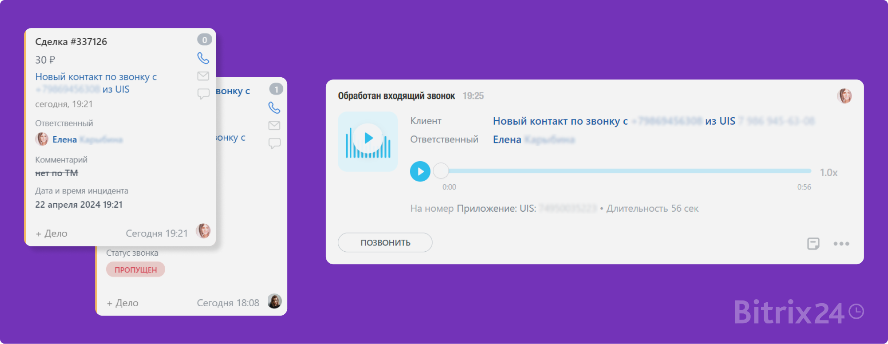Open the three-dots more menu in call panel

point(841,244)
